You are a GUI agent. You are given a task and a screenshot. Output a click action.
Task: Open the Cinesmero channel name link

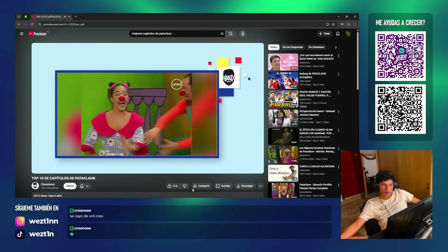tap(48, 184)
